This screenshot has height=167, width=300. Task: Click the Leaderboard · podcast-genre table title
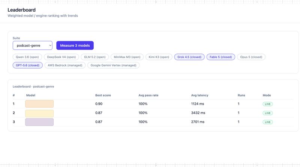(33, 86)
